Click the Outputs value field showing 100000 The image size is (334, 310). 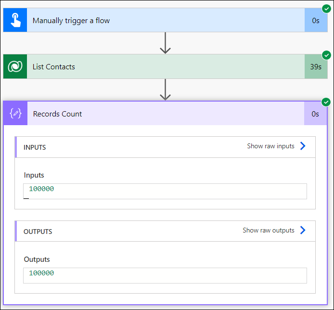(165, 275)
